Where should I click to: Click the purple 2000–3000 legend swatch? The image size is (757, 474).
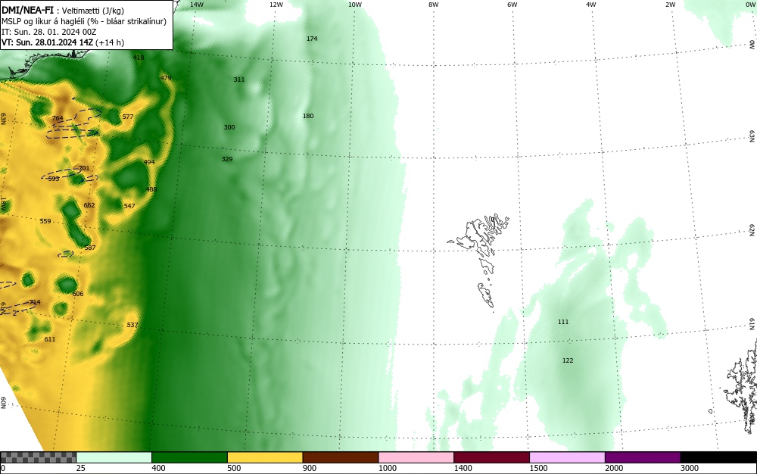tap(643, 457)
